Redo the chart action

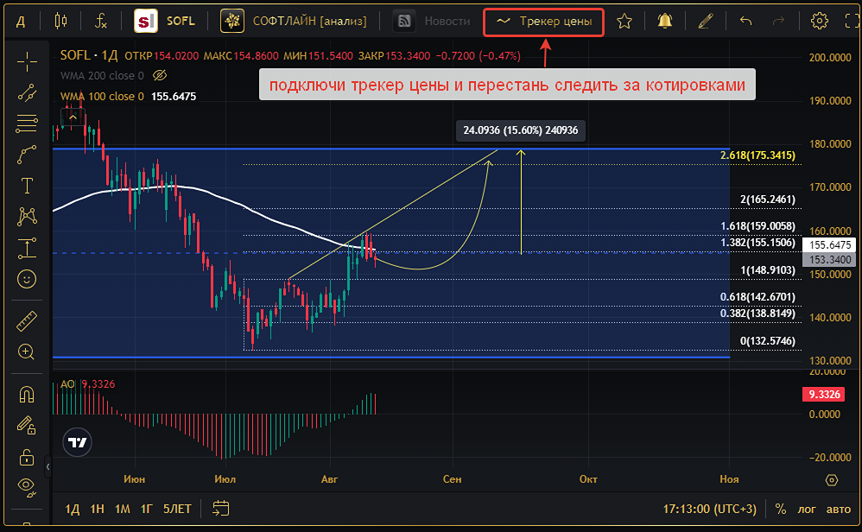click(x=778, y=22)
